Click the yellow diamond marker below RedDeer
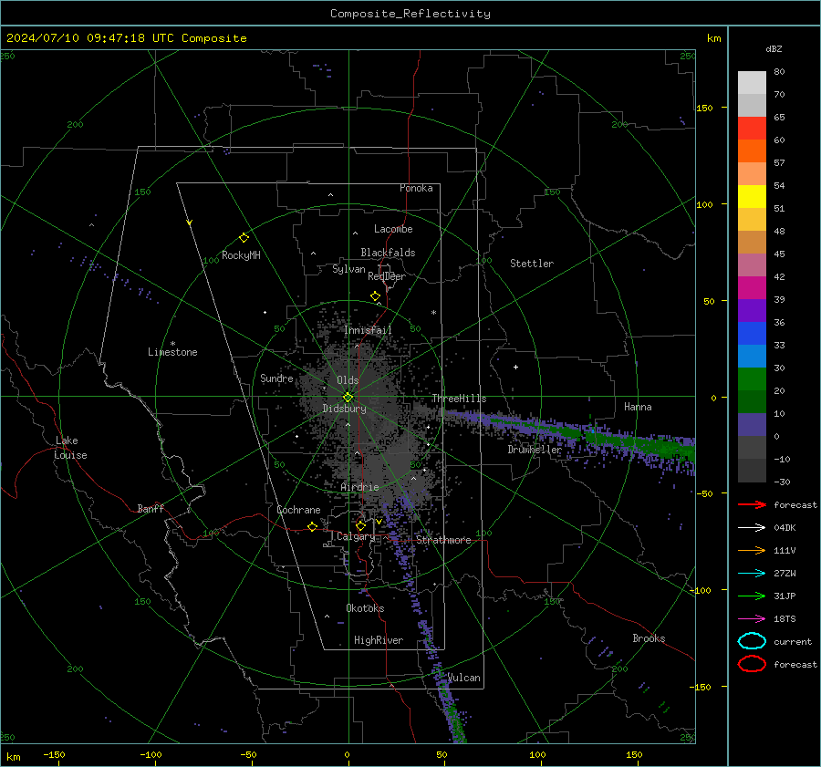Screen dimensions: 821x767 coord(375,296)
